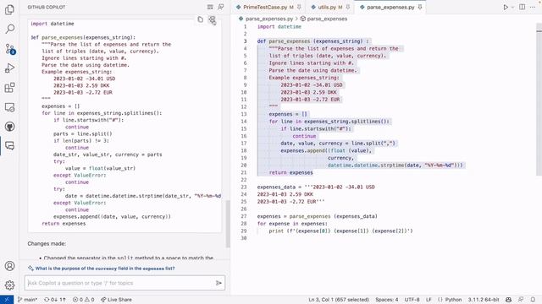Open the notifications bell
The image size is (542, 304).
533,300
